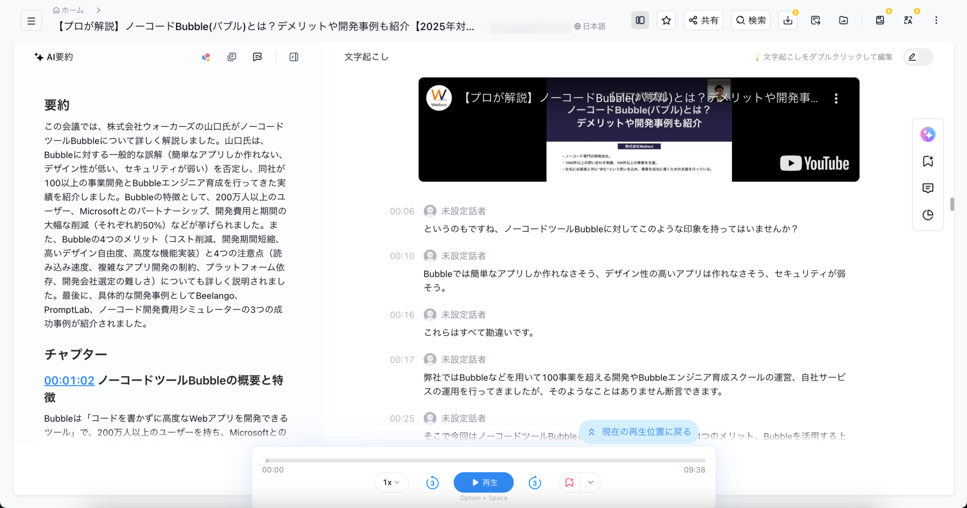
Task: Add a bookmark from the right sidebar
Action: coord(927,161)
